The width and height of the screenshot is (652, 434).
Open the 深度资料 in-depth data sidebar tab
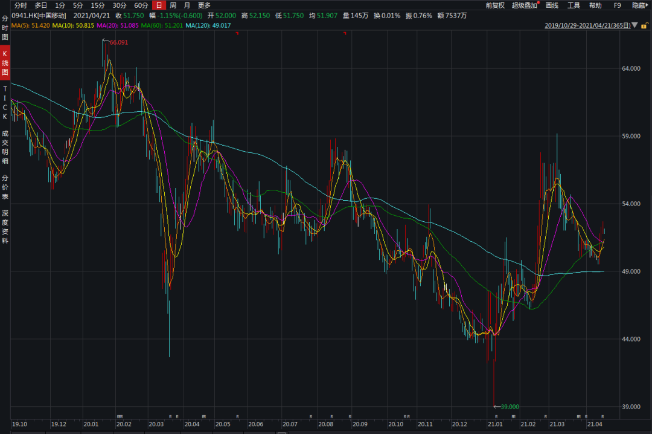5,227
